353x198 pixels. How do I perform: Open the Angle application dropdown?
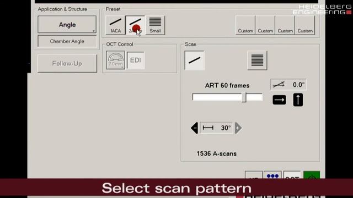coord(67,24)
